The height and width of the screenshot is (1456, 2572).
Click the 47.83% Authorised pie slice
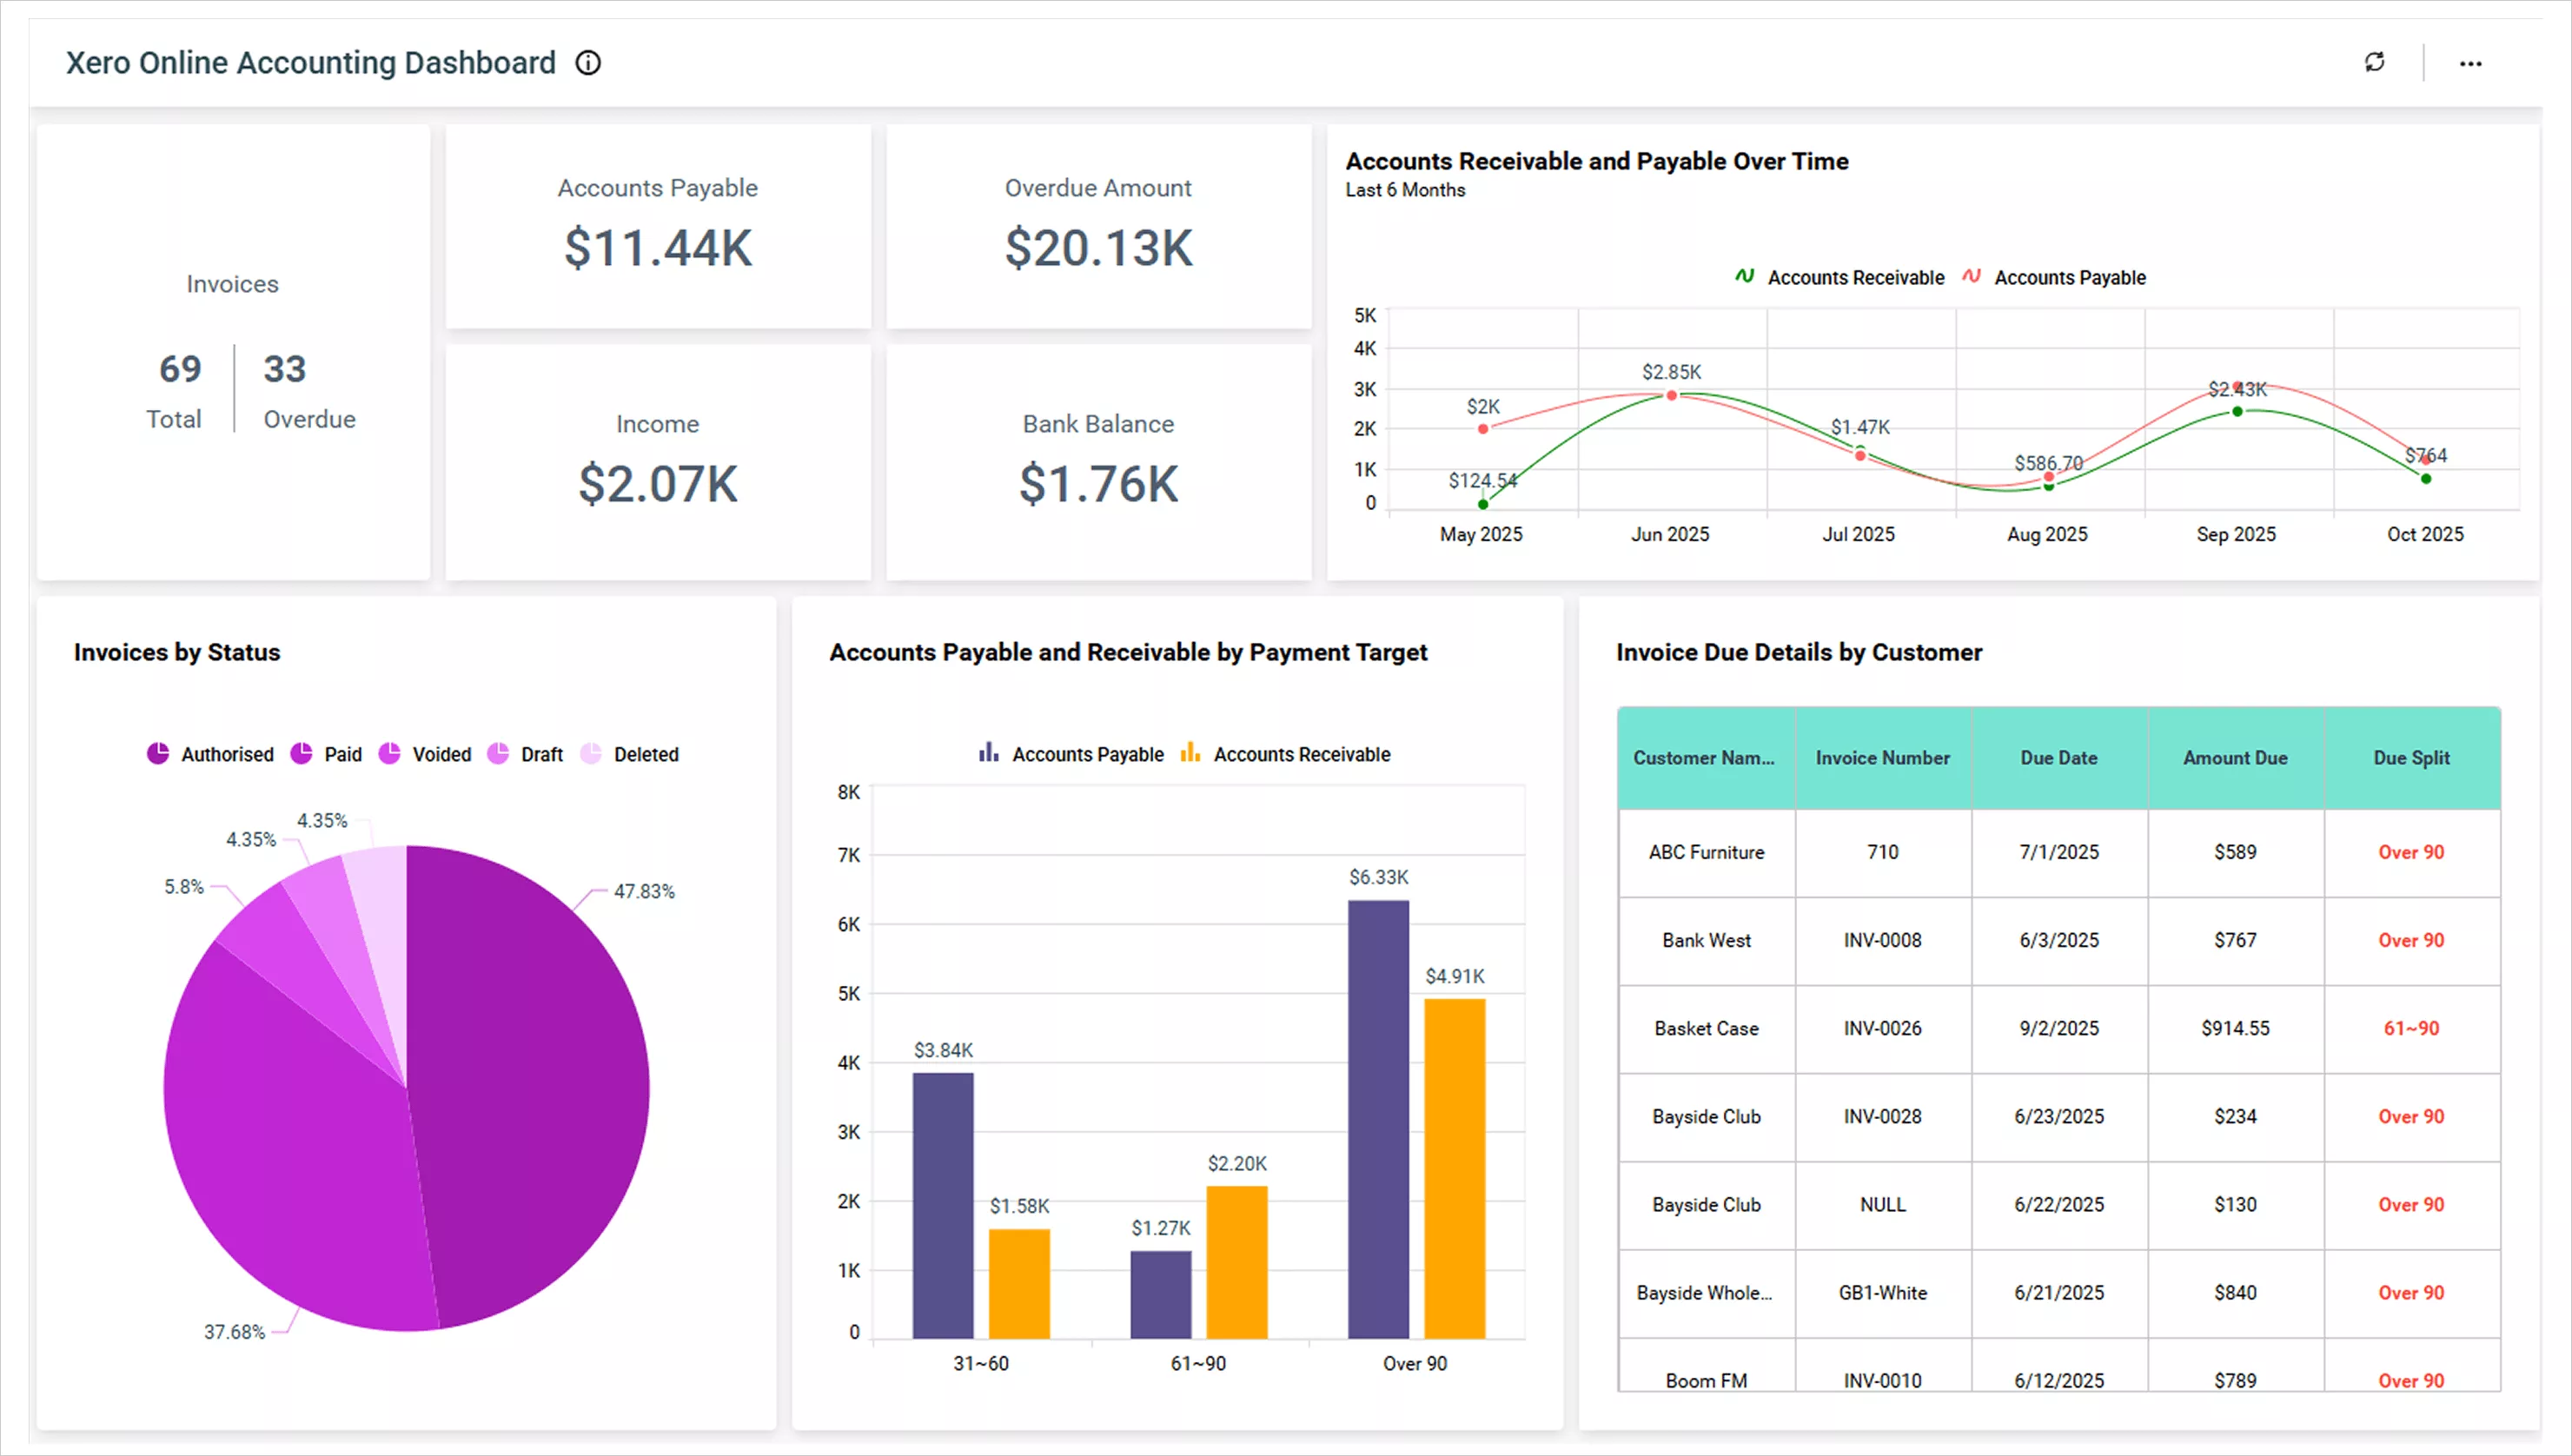pos(530,1080)
